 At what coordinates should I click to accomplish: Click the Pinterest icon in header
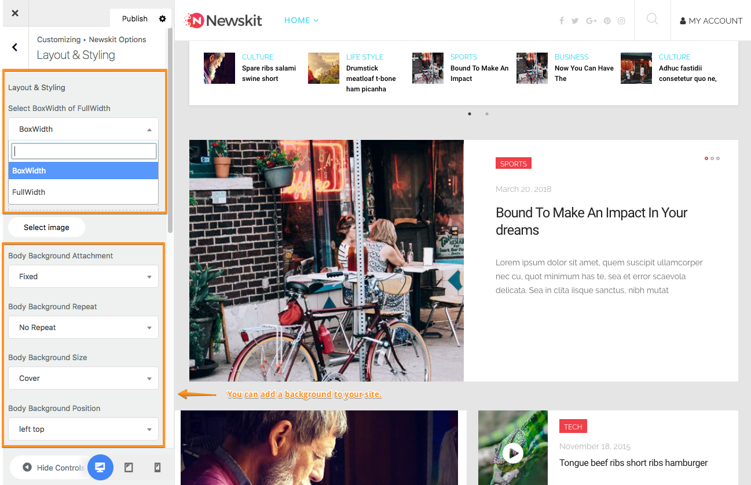[x=607, y=21]
